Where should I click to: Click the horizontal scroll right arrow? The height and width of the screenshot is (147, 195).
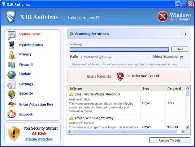pyautogui.click(x=183, y=132)
